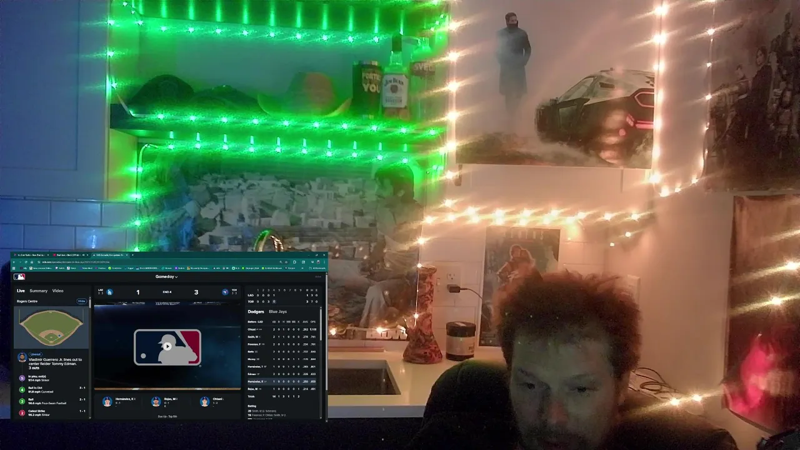
Task: Open the All Bookmarks folder
Action: (x=317, y=268)
